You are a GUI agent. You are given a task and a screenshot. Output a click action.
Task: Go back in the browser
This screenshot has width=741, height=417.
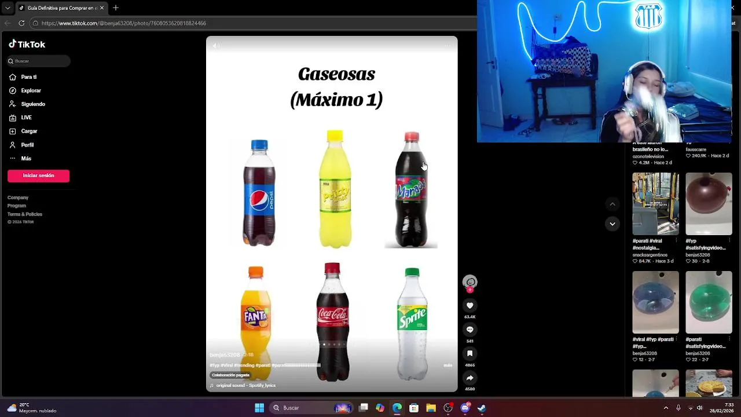point(8,23)
